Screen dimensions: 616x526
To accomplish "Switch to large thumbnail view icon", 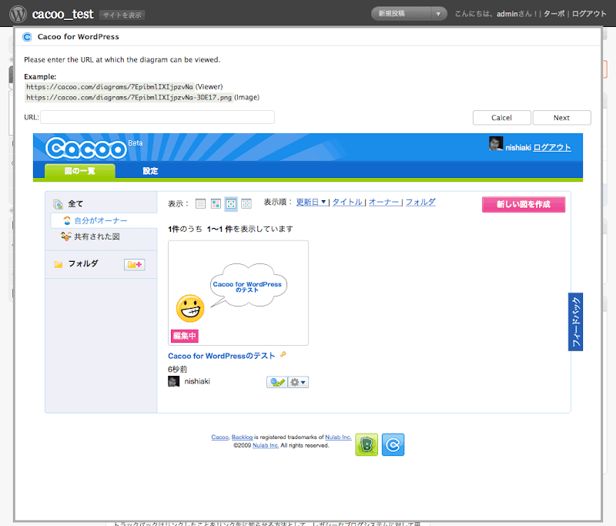I will pos(216,203).
